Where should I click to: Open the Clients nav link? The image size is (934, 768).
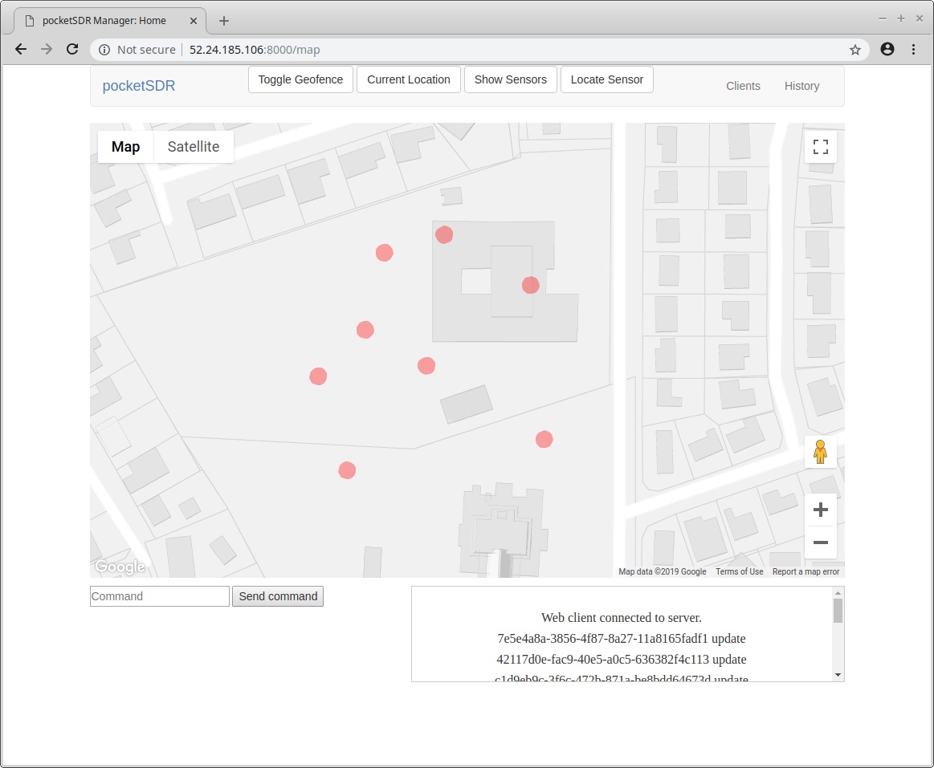(743, 86)
